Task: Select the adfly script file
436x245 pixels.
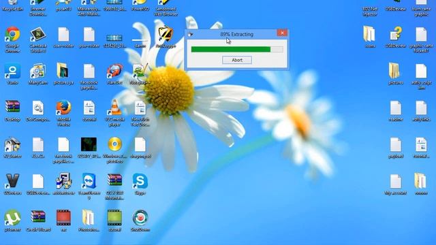Action: (x=421, y=76)
